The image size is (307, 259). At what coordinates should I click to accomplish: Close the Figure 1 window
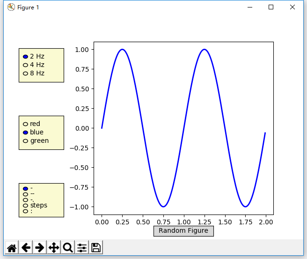(292, 7)
